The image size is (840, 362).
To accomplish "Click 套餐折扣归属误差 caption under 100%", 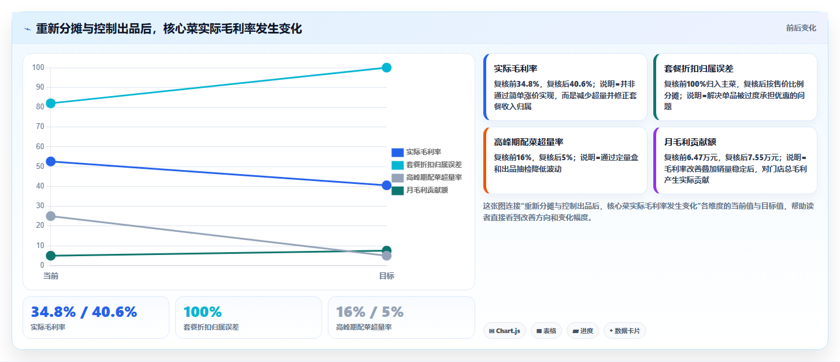I will [x=211, y=327].
